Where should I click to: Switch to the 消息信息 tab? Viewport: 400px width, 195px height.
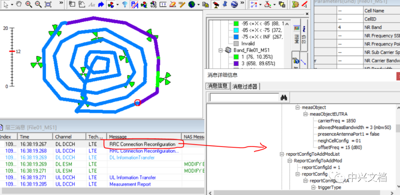coord(218,86)
